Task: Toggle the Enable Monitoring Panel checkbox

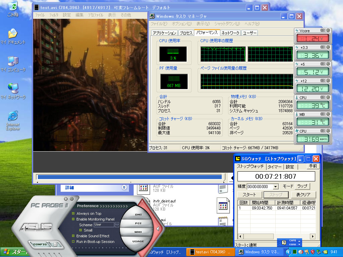Action: click(73, 219)
